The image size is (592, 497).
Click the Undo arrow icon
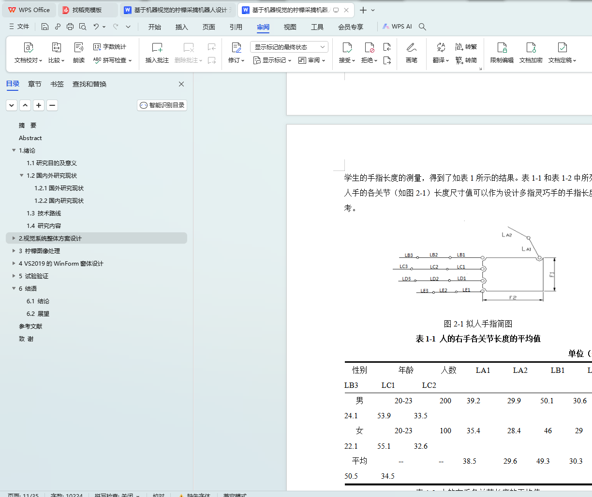coord(96,27)
